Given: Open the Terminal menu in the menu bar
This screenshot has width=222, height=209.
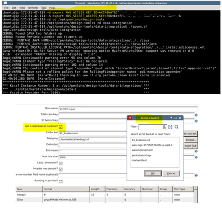Looking at the screenshot, I should coord(33,8).
